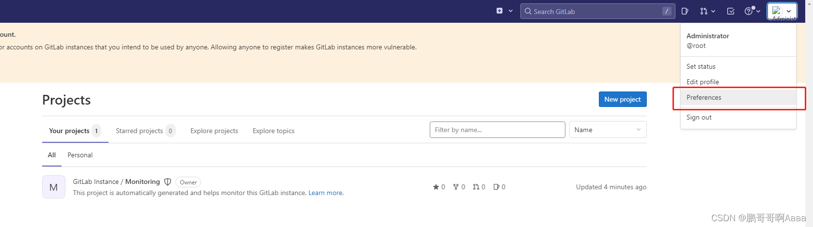The height and width of the screenshot is (227, 813).
Task: Collapse the user menu avatar chevron
Action: tap(789, 11)
